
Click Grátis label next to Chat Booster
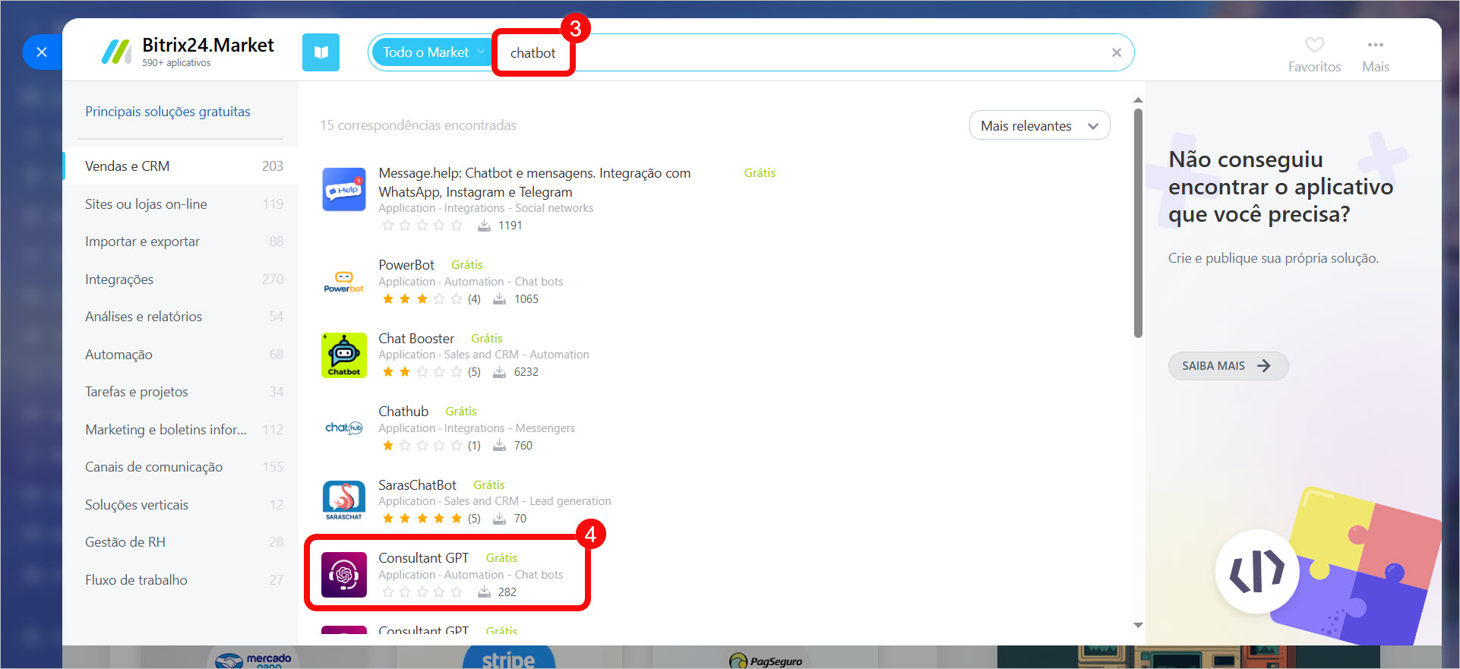487,339
